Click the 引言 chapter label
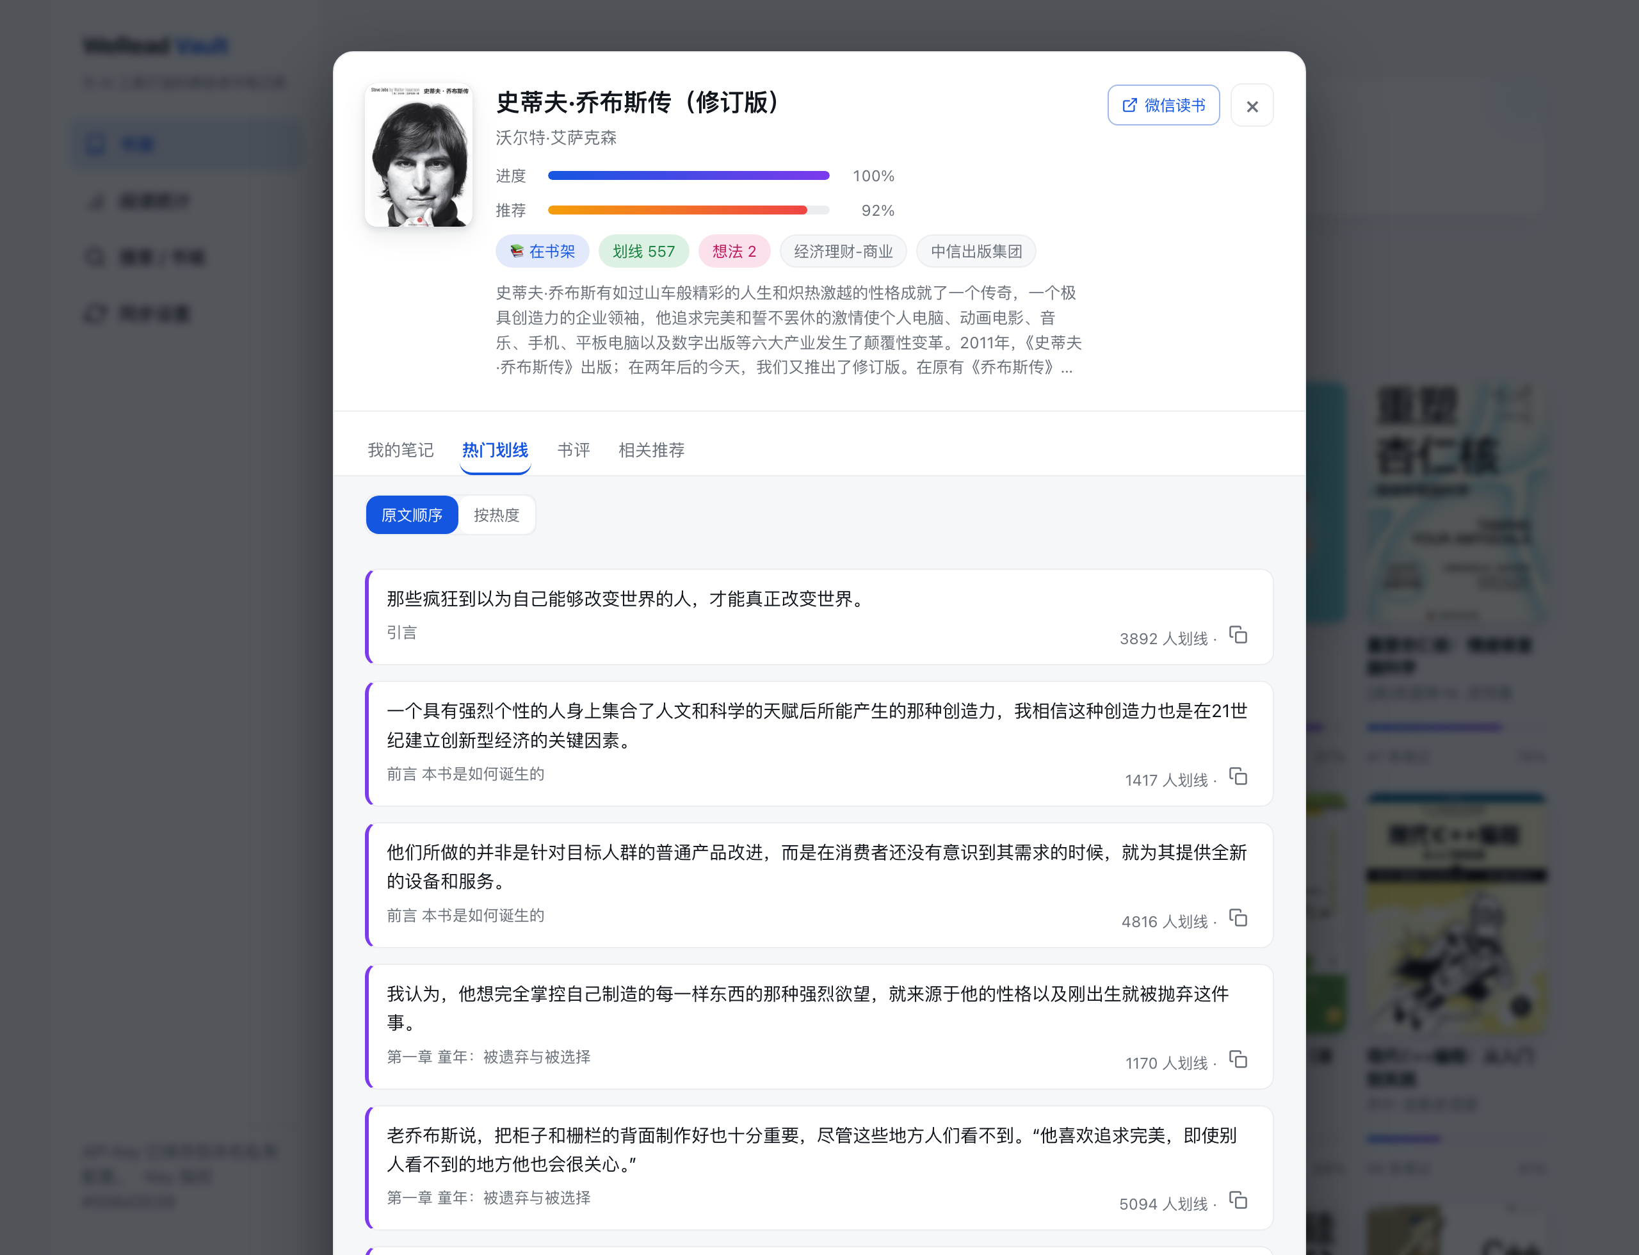The height and width of the screenshot is (1255, 1639). [x=401, y=632]
